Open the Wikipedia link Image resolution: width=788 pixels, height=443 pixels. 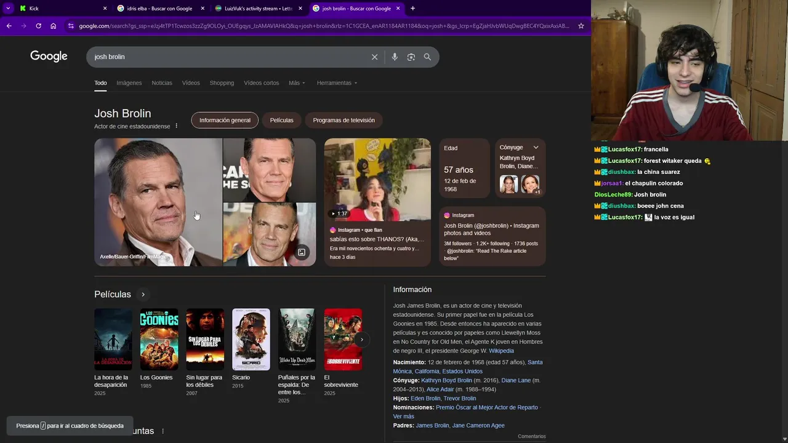[501, 351]
